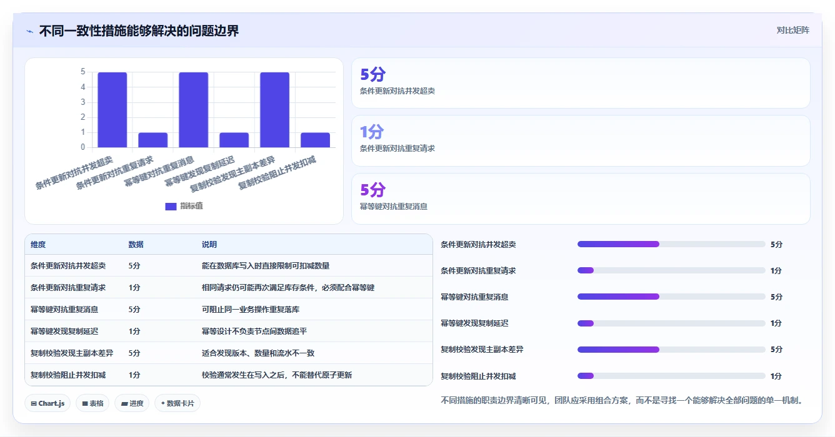Select the 5分 条件更新对抗并发超卖 data card
835x437 pixels.
click(x=581, y=83)
